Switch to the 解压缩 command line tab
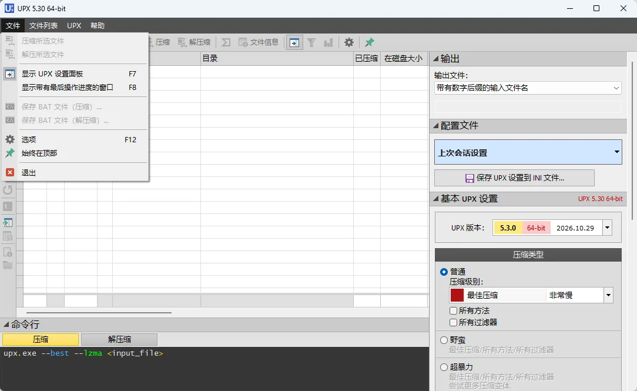Screen dimensions: 637x391 (x=119, y=339)
